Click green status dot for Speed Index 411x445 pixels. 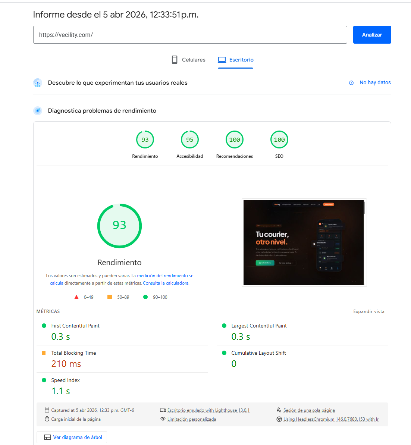pos(44,380)
